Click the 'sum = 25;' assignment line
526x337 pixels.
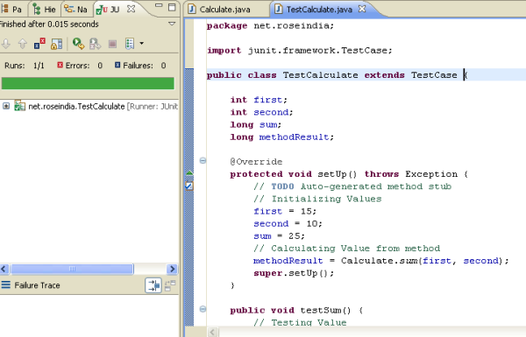pos(279,236)
